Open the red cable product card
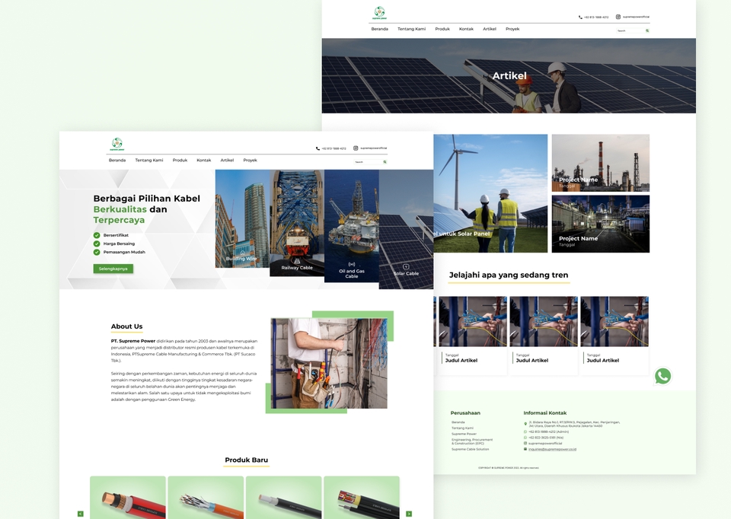The width and height of the screenshot is (731, 519). pyautogui.click(x=128, y=498)
